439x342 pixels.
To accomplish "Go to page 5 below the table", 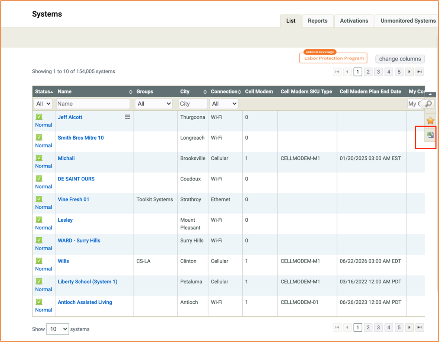I will [x=399, y=328].
